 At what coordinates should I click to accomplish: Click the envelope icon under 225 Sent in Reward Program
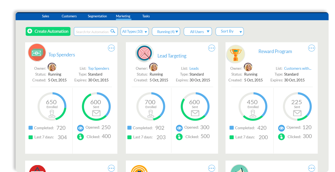pyautogui.click(x=297, y=113)
